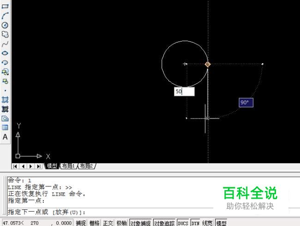
Task: Jump to last layout tab arrow
Action: pos(39,167)
